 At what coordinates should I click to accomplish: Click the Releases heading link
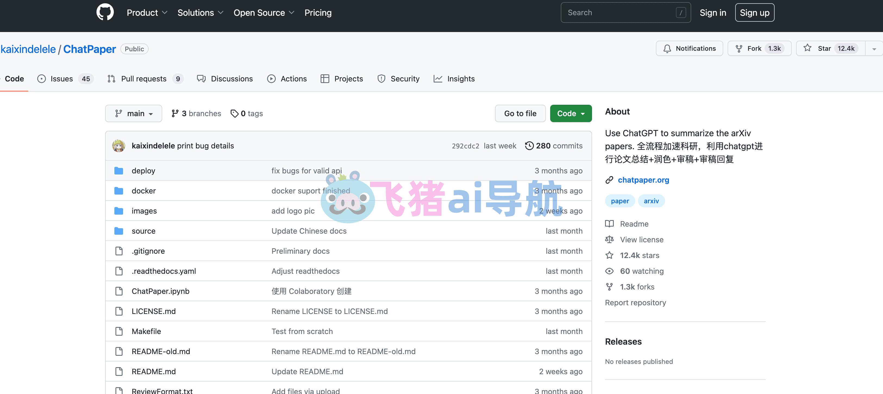coord(623,342)
